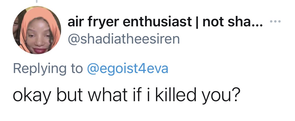Click the truncated "not sha..." name text

pos(232,23)
